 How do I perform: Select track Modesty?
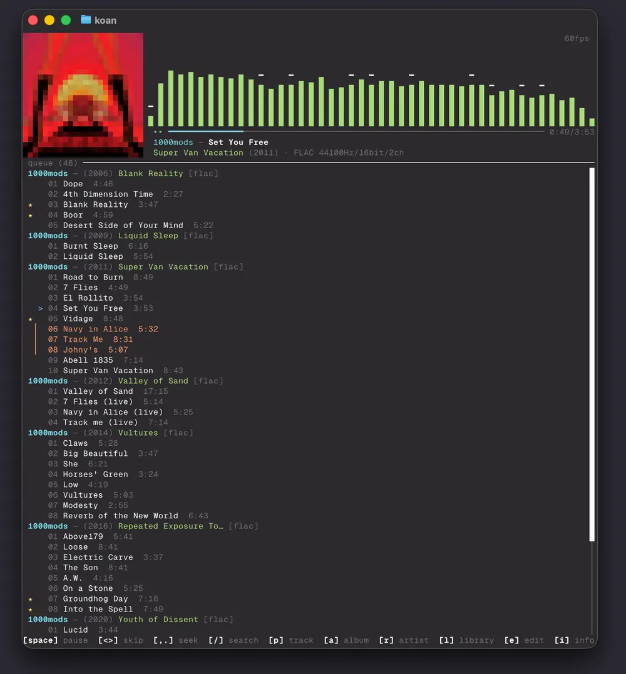tap(88, 505)
